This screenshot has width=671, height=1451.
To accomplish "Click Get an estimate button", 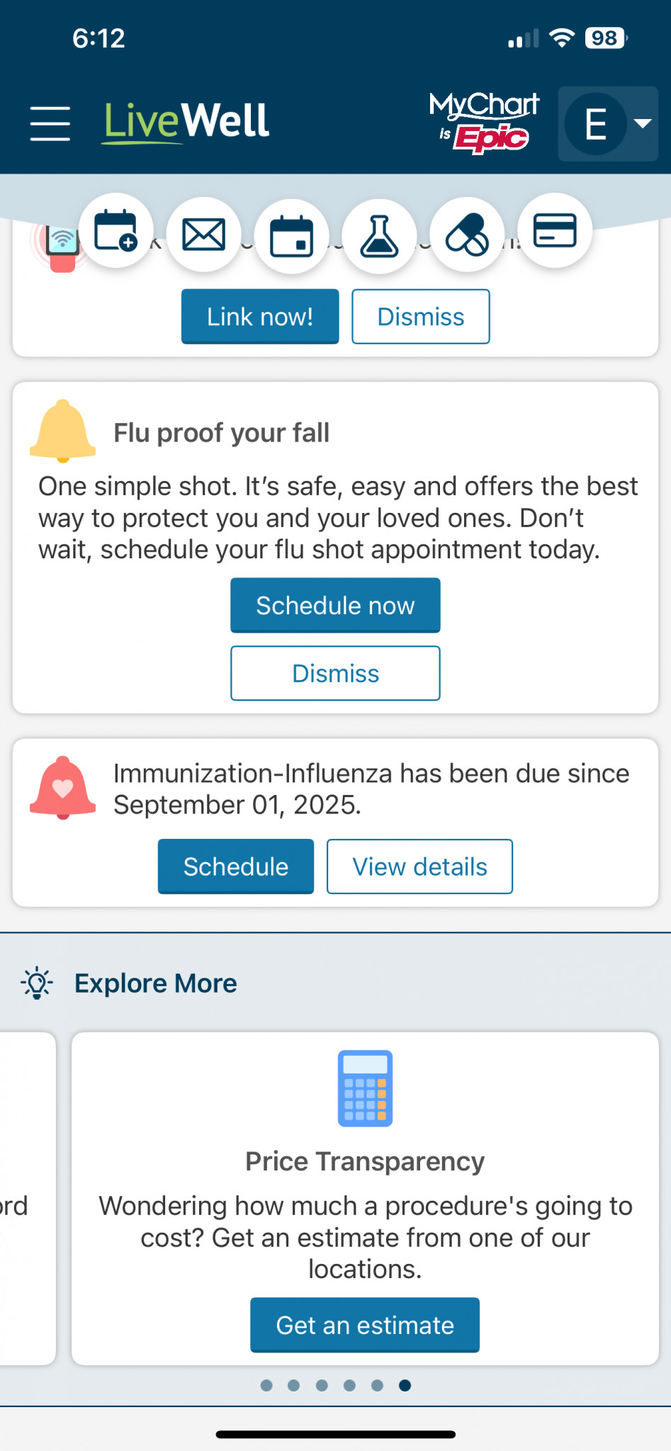I will coord(364,1325).
